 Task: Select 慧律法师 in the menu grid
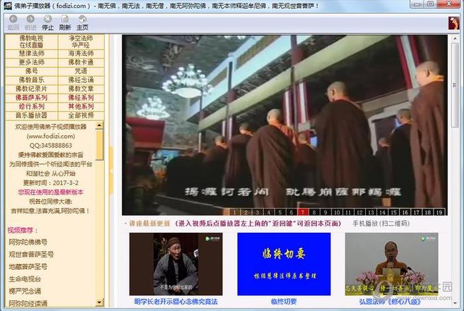click(31, 54)
